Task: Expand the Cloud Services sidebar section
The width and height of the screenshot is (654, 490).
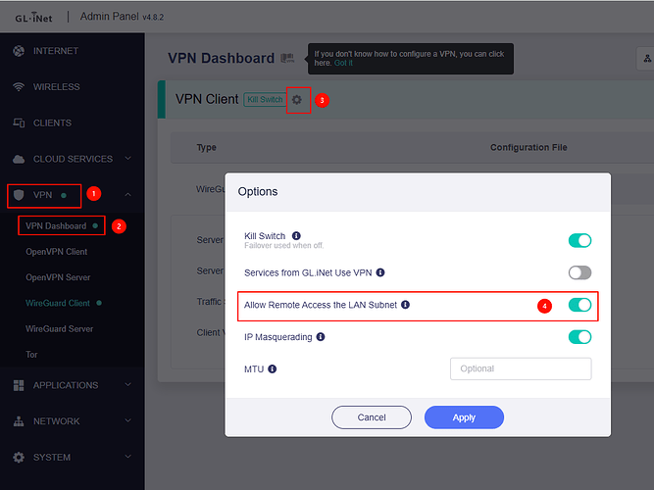Action: pyautogui.click(x=73, y=159)
